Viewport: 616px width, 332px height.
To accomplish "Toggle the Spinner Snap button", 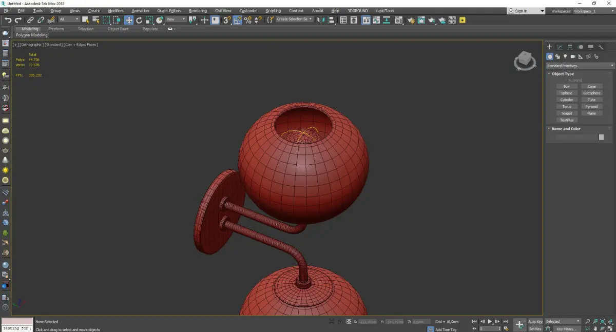I will point(258,20).
